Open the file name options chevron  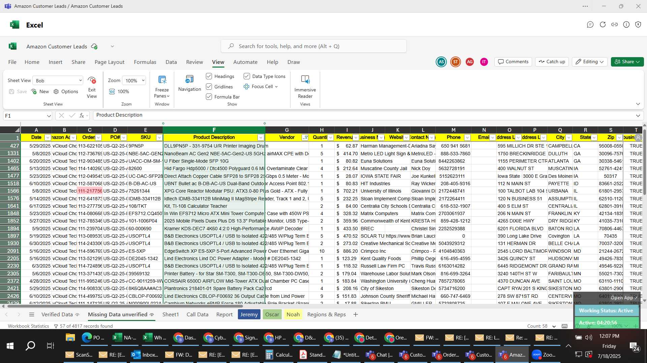coord(112,46)
